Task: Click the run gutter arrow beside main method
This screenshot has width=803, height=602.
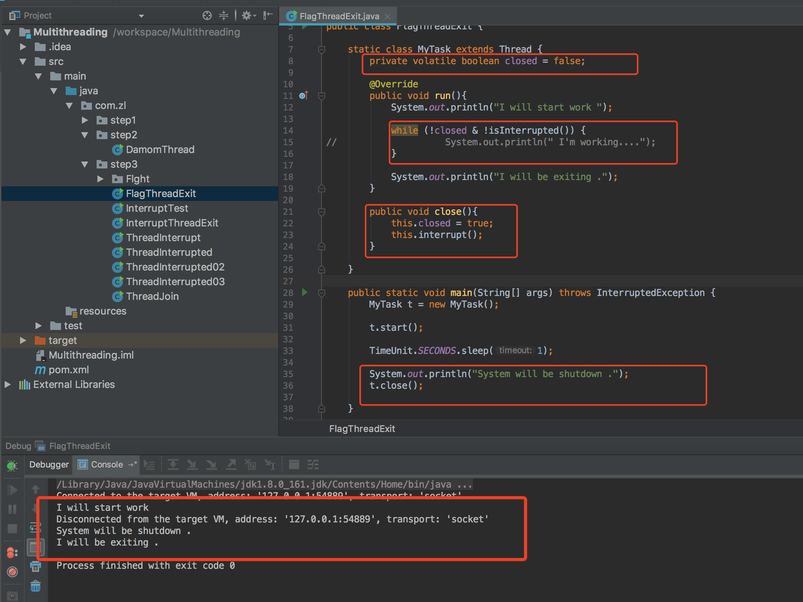Action: click(x=305, y=292)
